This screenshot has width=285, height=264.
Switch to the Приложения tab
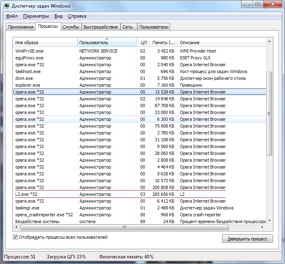pos(20,27)
